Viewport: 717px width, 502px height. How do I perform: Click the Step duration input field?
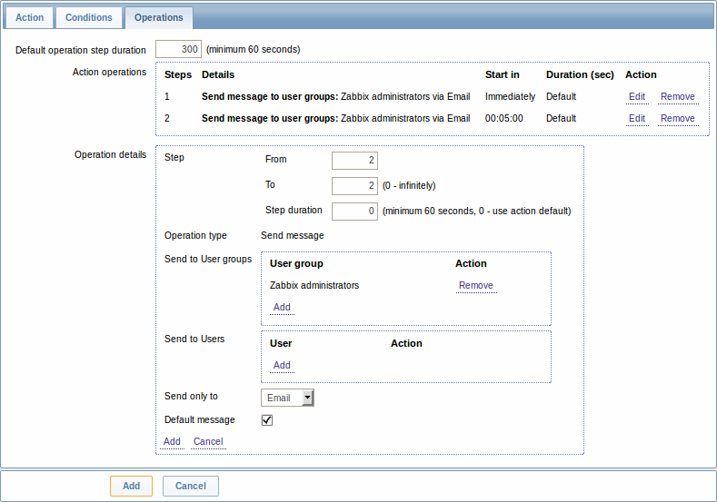[354, 212]
